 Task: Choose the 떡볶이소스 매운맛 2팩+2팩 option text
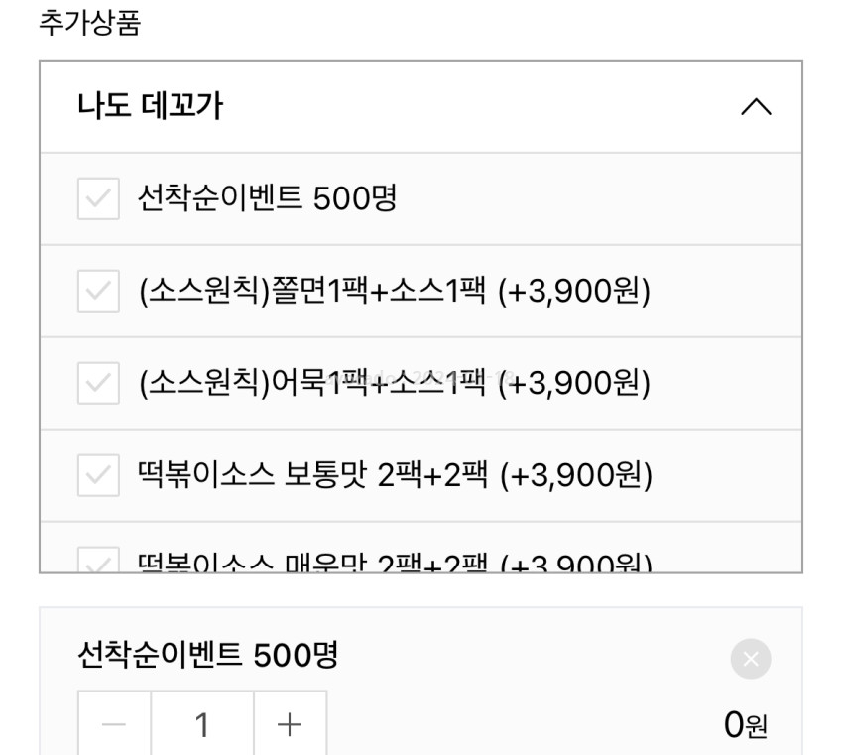pos(394,564)
